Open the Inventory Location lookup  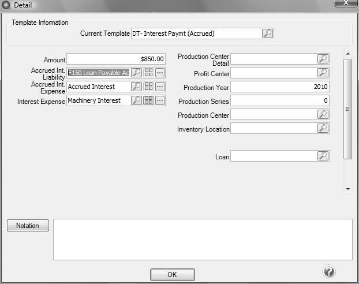coord(323,128)
